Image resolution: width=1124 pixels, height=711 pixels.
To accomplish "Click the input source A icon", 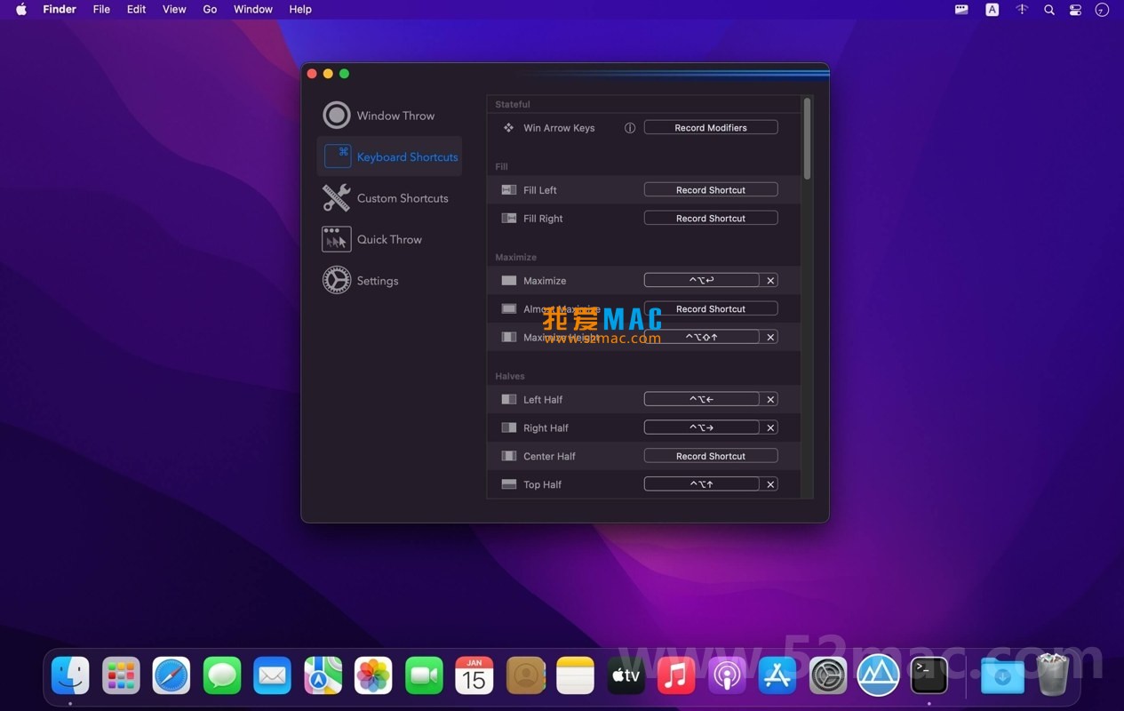I will [x=992, y=10].
